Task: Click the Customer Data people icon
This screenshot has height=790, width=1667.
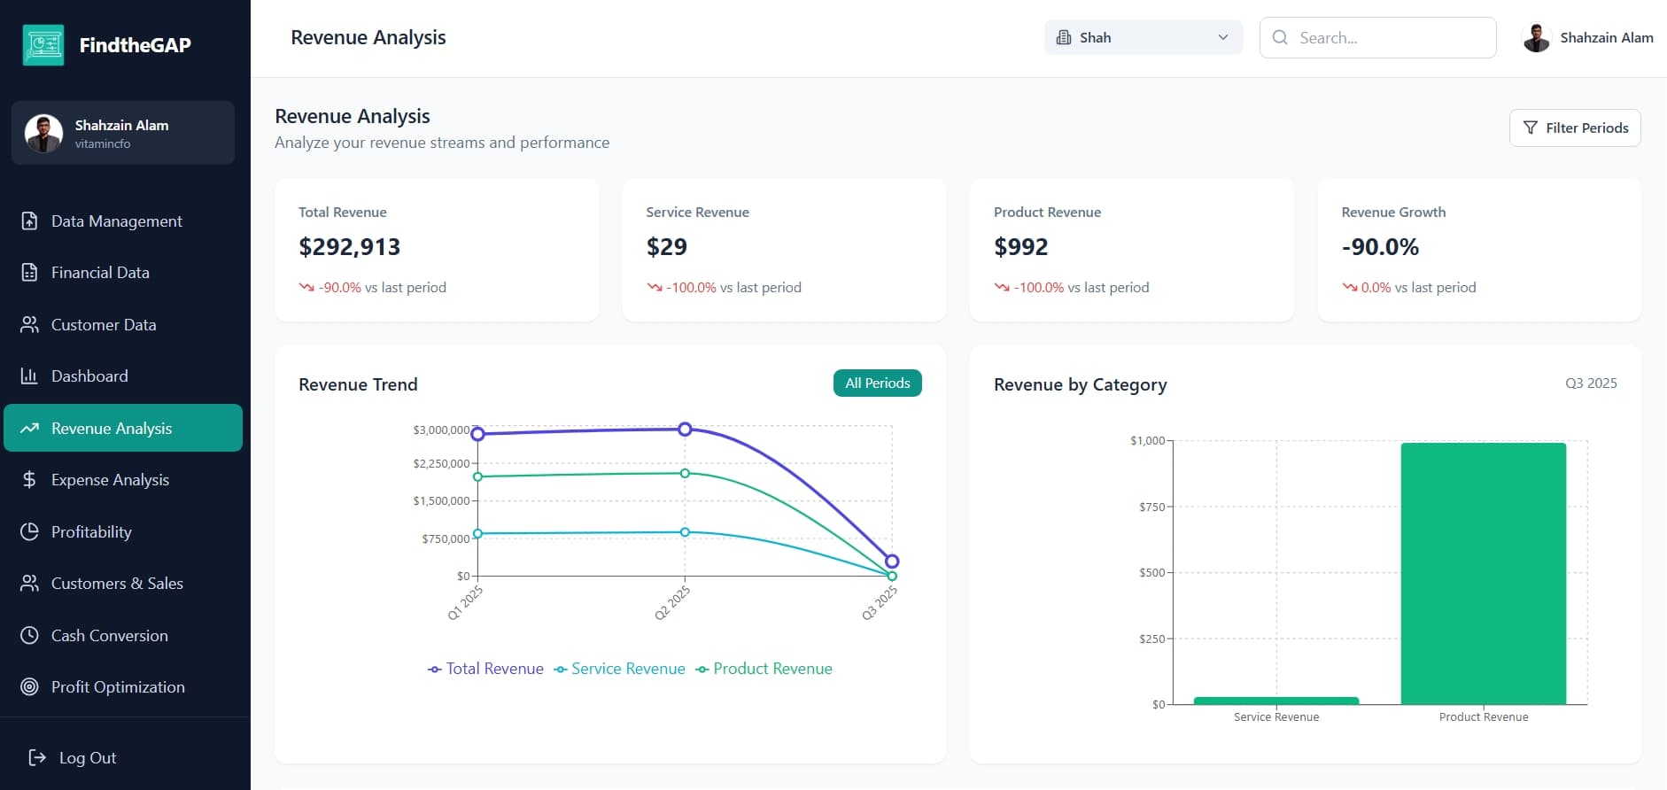Action: pos(29,325)
